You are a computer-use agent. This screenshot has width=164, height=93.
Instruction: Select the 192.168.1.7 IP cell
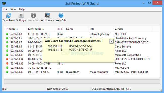pyautogui.click(x=16, y=42)
